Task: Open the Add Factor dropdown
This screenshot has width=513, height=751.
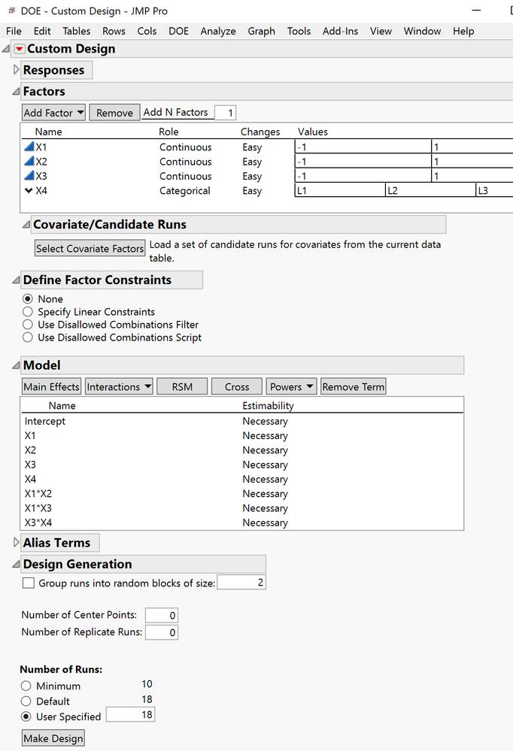Action: [x=53, y=111]
